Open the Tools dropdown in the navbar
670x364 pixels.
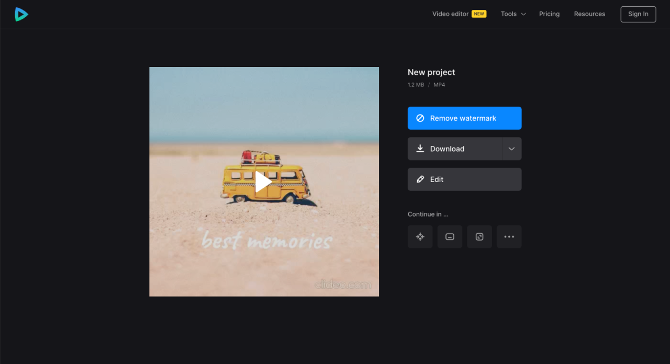[x=513, y=14]
